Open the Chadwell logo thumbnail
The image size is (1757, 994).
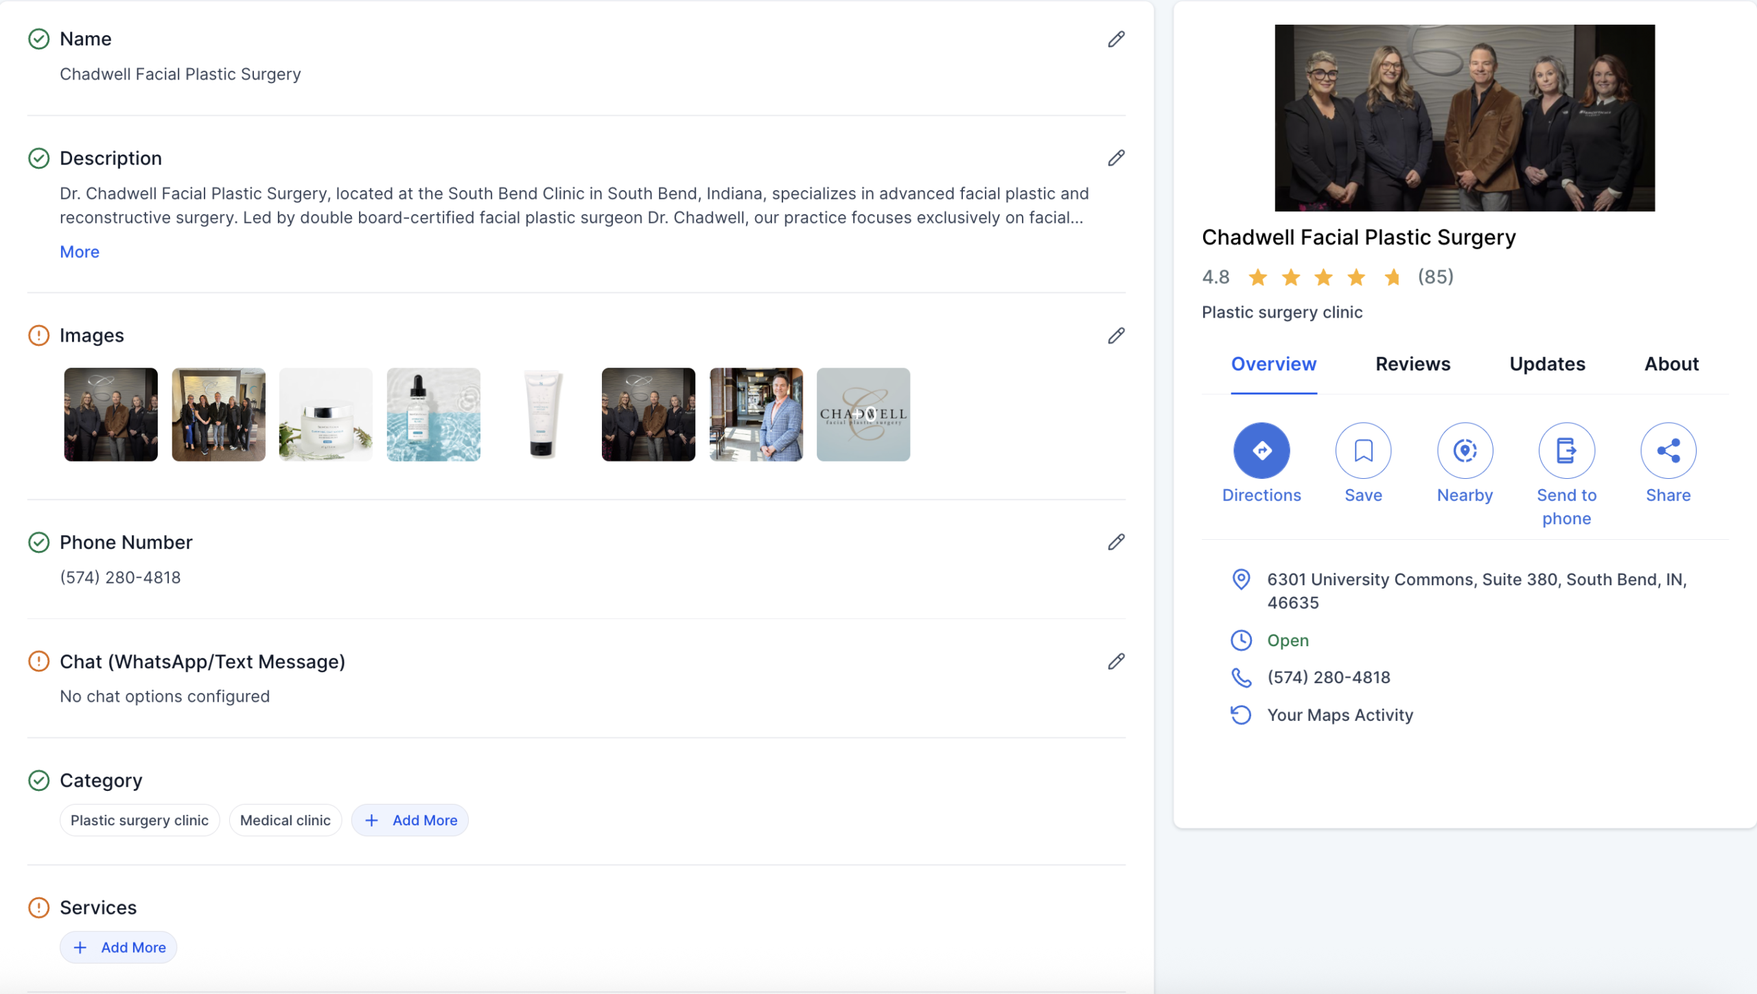pos(863,414)
